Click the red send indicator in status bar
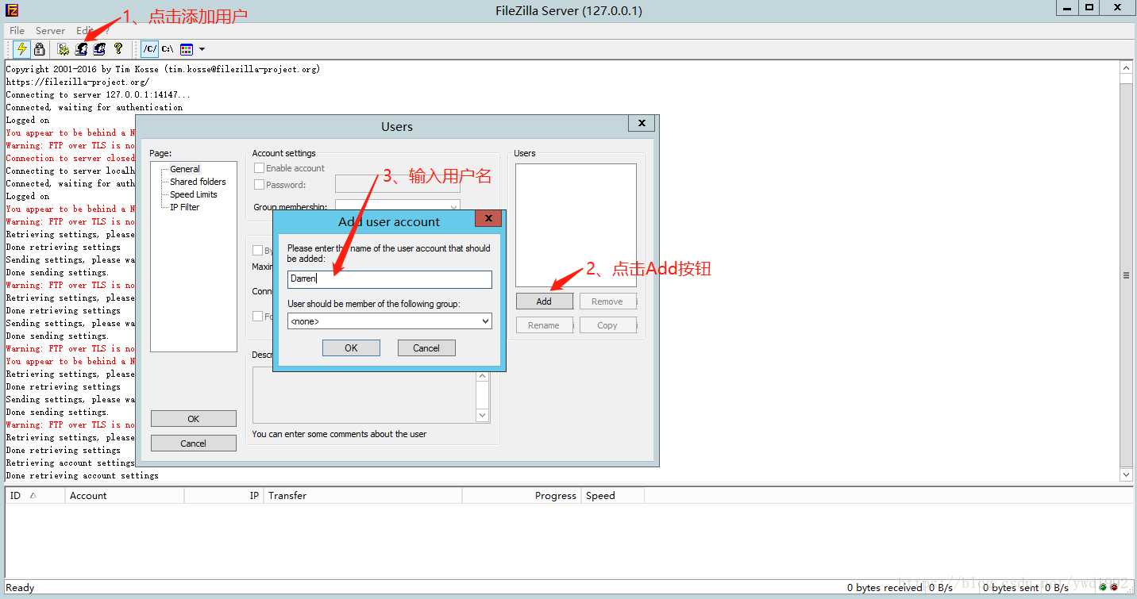 pyautogui.click(x=1115, y=588)
